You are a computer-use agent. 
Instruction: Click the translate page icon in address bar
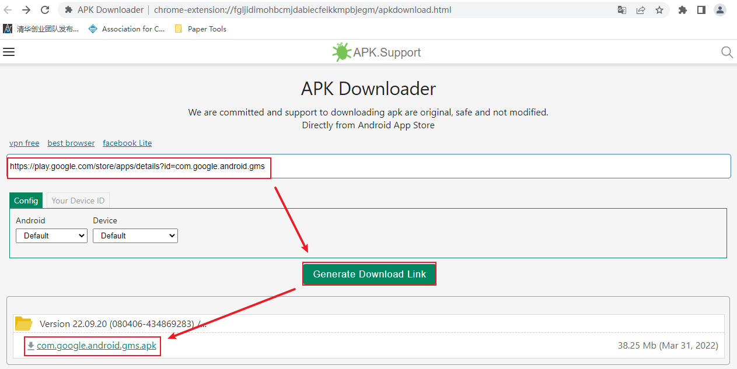pos(622,10)
